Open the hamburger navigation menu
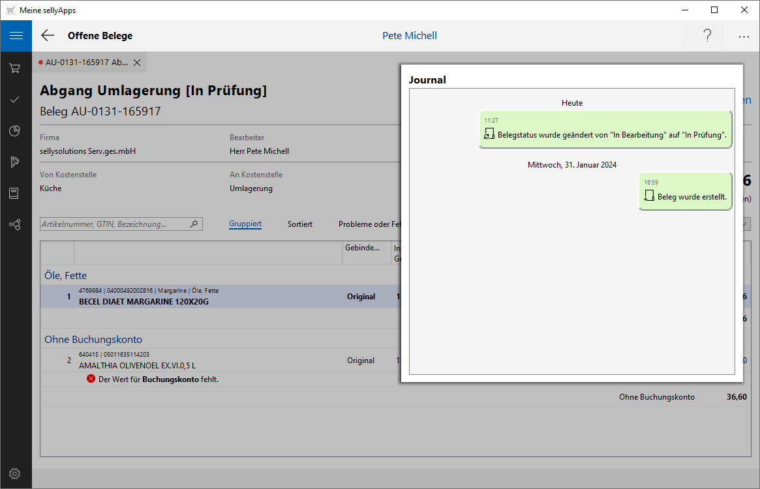760x489 pixels. pyautogui.click(x=16, y=36)
